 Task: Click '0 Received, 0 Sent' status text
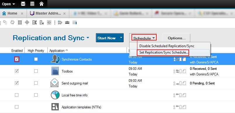203,69
